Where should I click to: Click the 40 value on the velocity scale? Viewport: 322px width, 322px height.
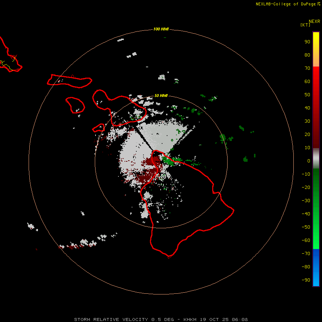click(307, 108)
